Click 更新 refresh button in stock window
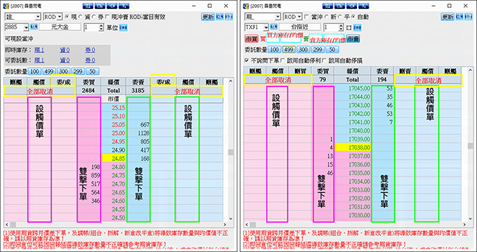Image resolution: width=477 pixels, height=252 pixels. pyautogui.click(x=208, y=17)
